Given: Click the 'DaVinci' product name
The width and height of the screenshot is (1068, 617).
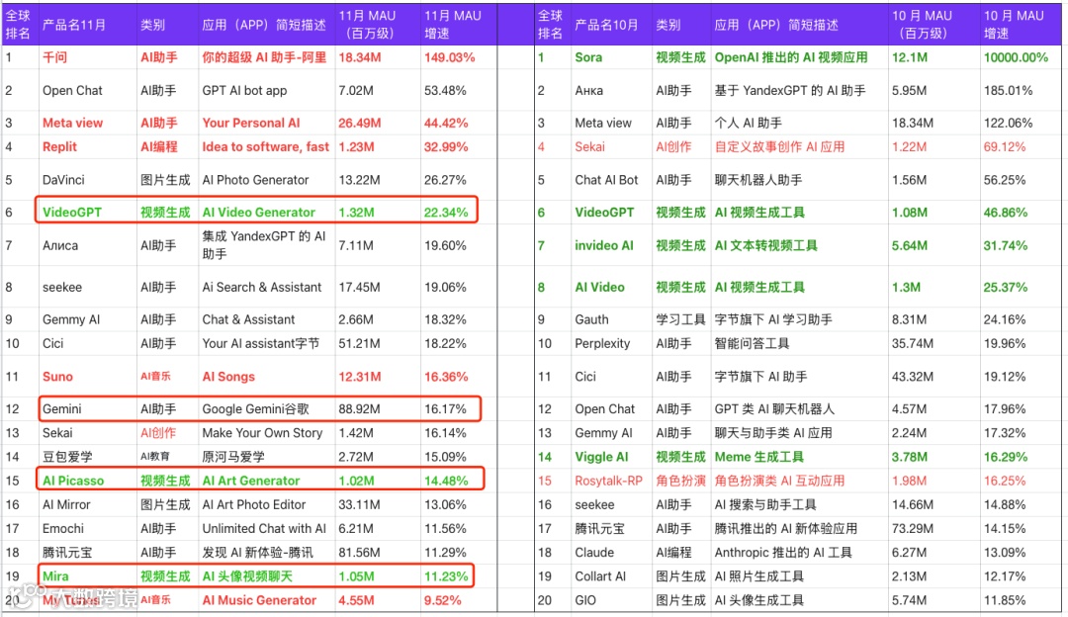Looking at the screenshot, I should tap(63, 180).
